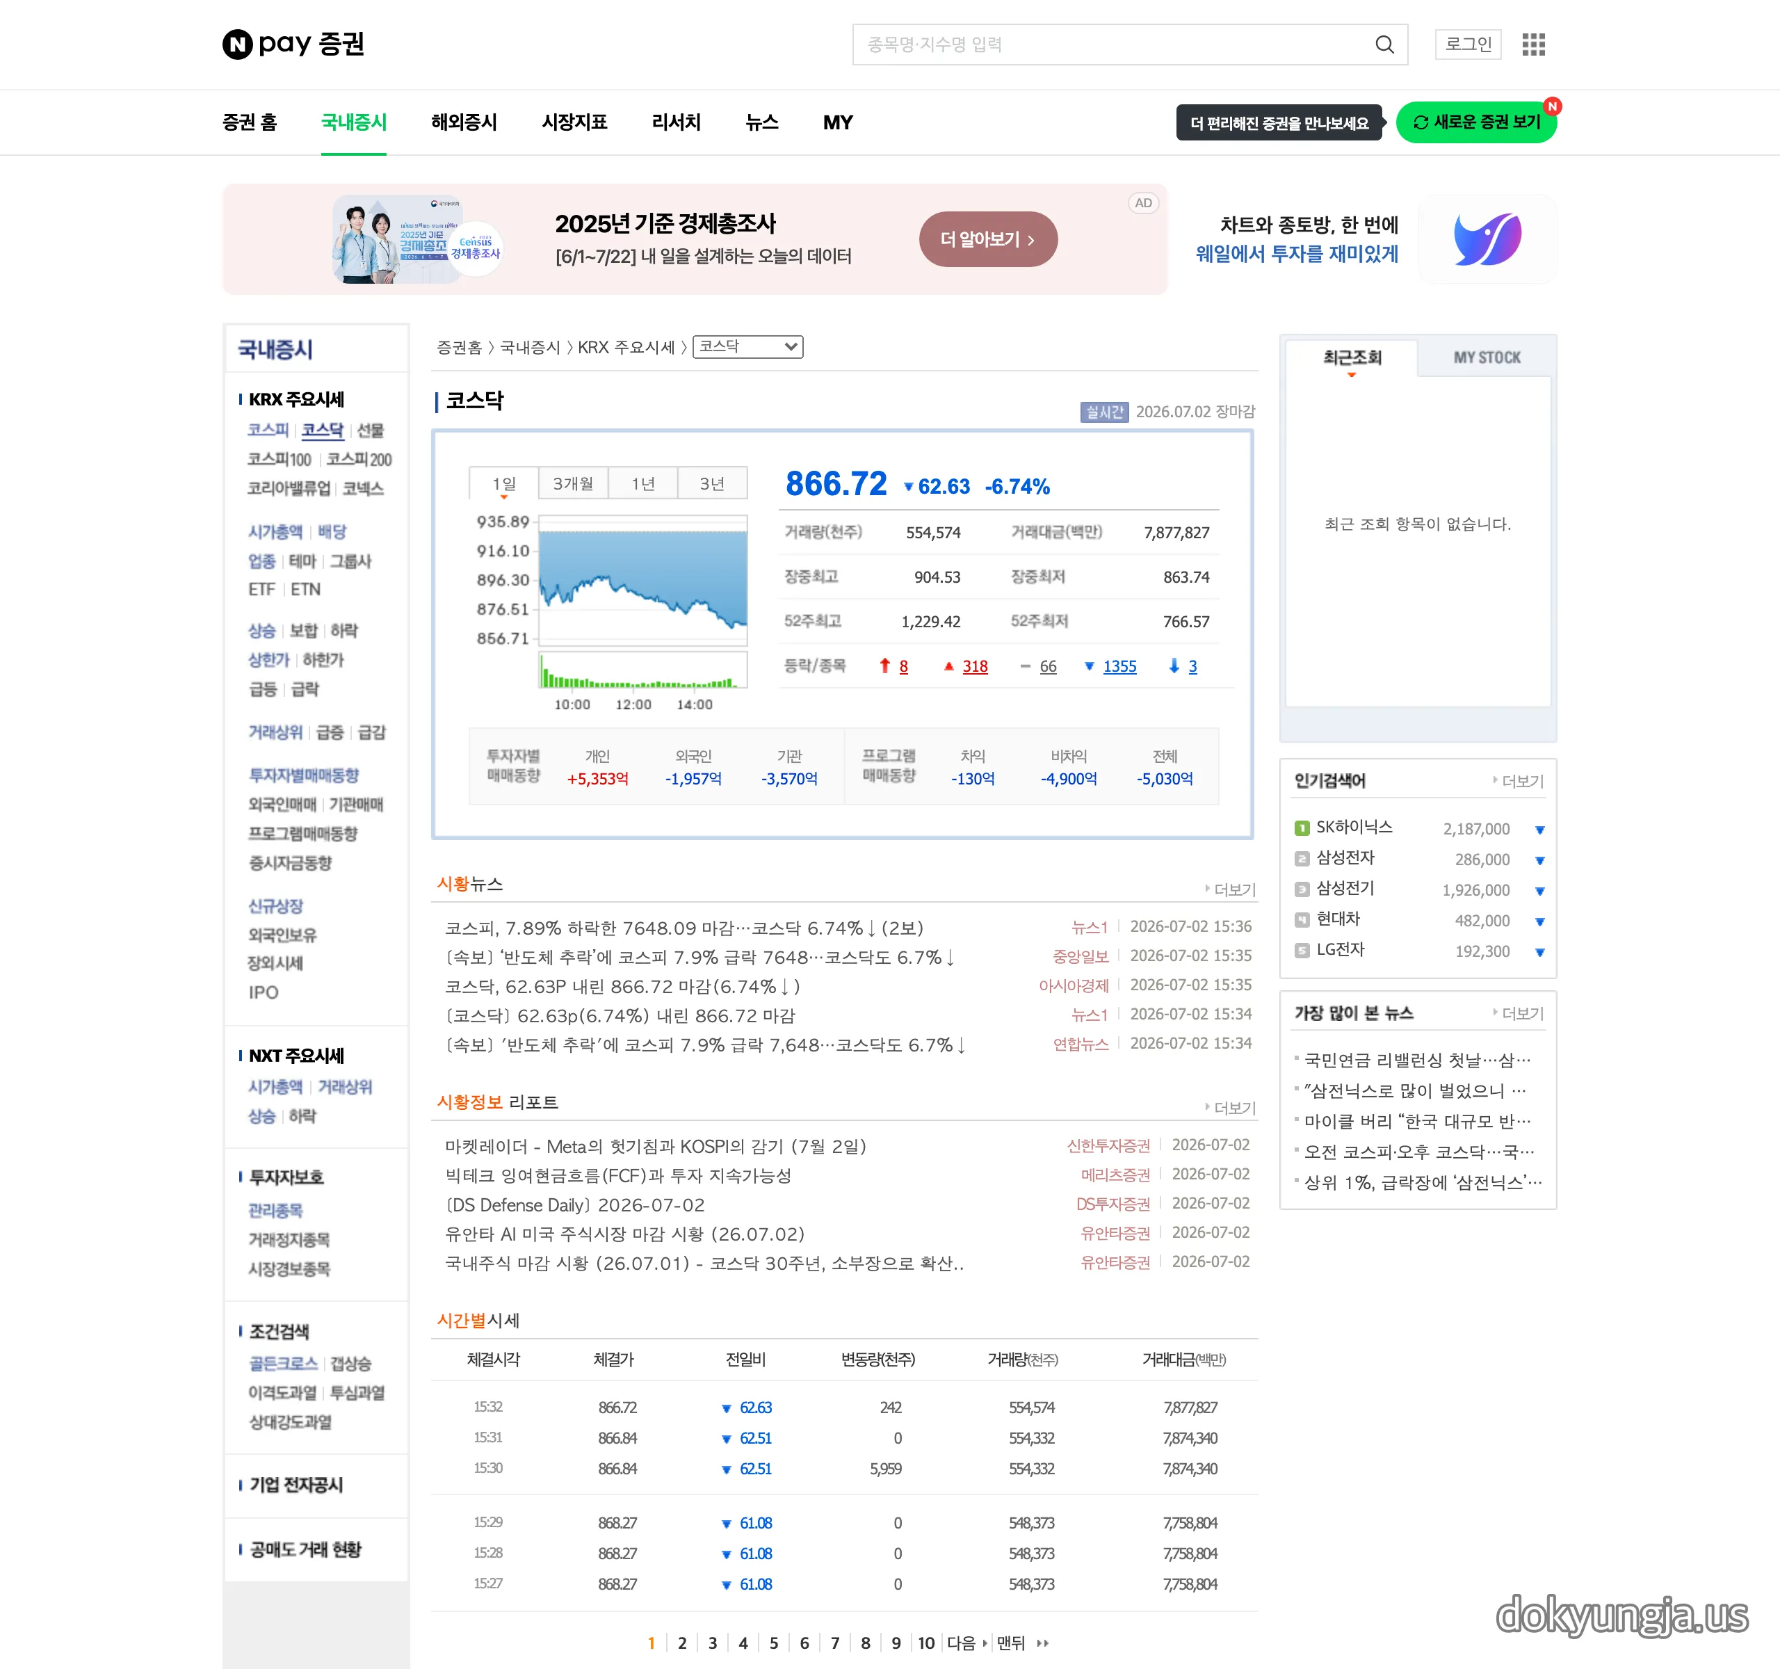Go to 다음 pagination arrow
This screenshot has height=1669, width=1780.
(x=967, y=1643)
